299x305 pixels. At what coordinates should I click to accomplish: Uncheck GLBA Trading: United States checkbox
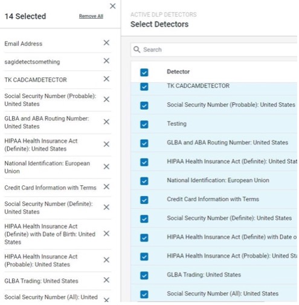(x=144, y=275)
